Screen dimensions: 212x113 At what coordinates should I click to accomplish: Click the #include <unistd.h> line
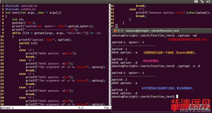click(x=21, y=6)
